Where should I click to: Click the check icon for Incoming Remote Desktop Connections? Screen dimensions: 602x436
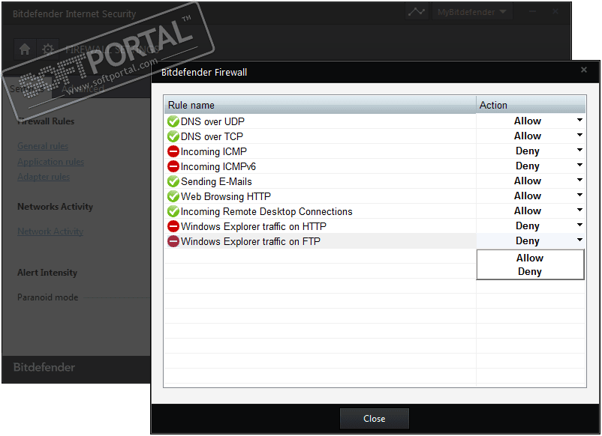coord(173,211)
